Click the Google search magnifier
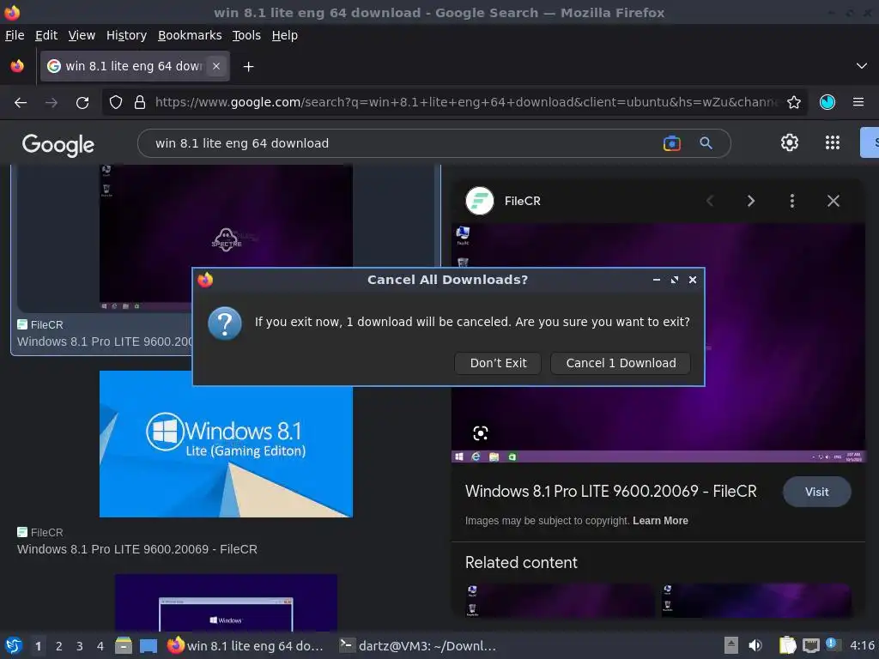Image resolution: width=879 pixels, height=659 pixels. [x=706, y=143]
